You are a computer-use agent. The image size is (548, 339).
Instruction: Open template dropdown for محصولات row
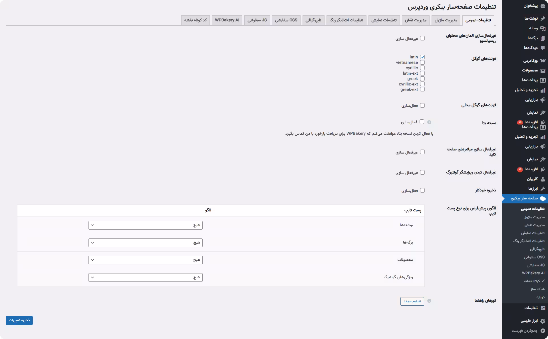146,260
